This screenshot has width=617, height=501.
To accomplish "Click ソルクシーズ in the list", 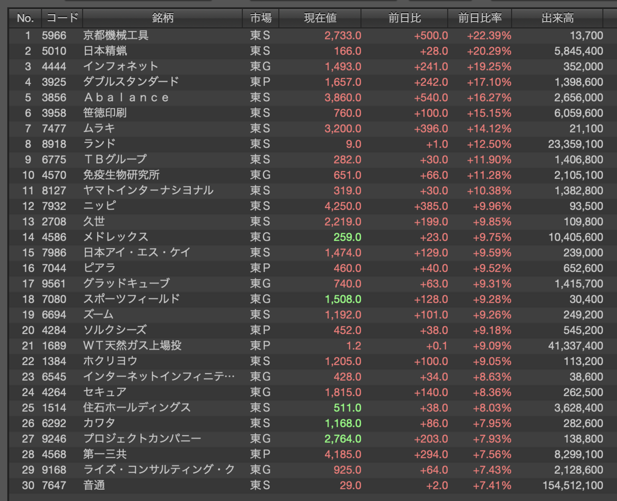I will (x=115, y=330).
